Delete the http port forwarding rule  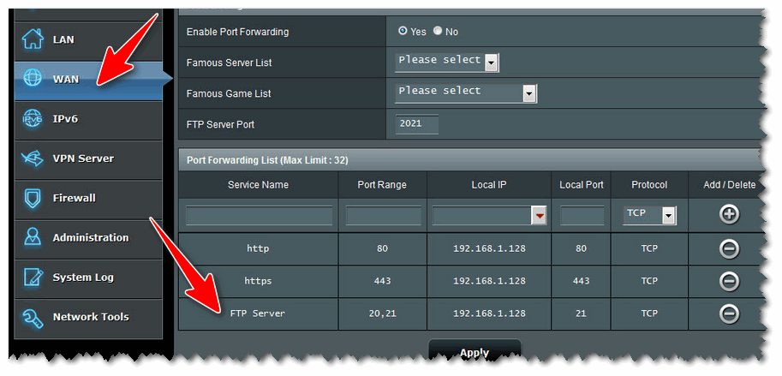pos(729,249)
